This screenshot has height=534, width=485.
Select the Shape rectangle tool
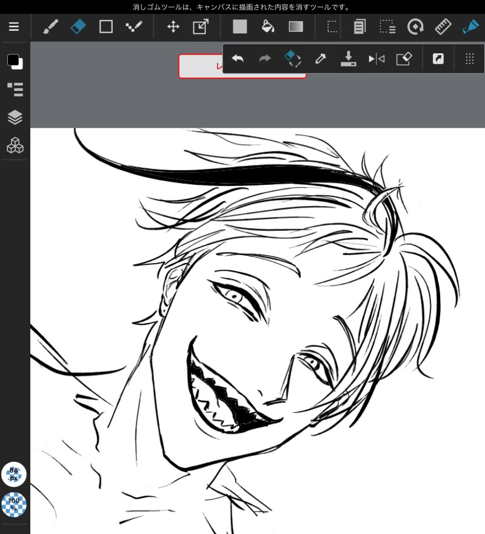(105, 27)
